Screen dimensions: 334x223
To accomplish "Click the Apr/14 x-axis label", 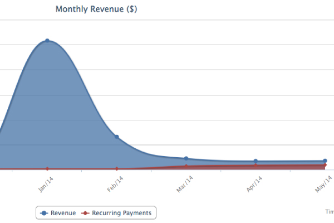I will click(254, 184).
